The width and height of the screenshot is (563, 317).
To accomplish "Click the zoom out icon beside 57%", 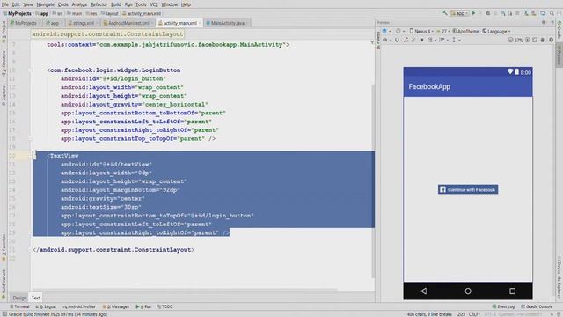I will click(510, 40).
